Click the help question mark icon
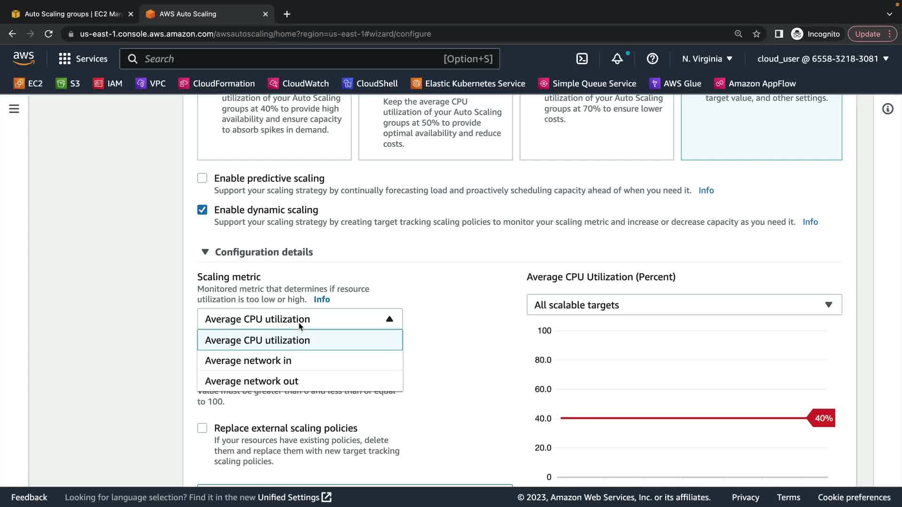 click(652, 59)
